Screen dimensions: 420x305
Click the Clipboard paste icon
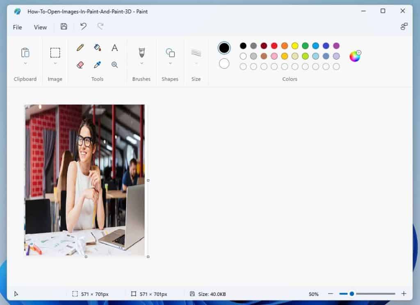point(25,53)
